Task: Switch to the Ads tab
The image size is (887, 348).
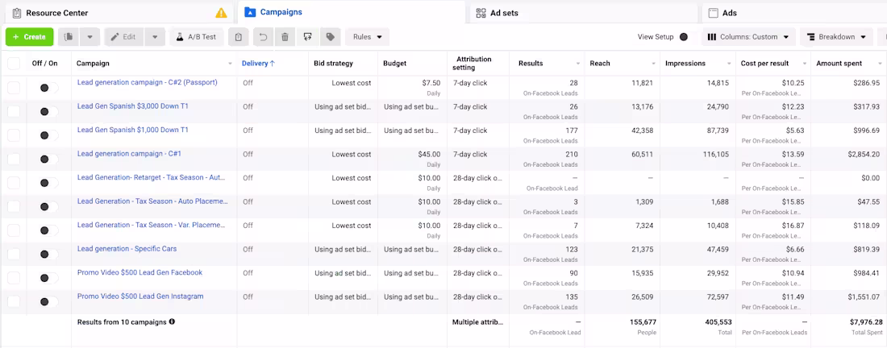Action: [x=729, y=13]
